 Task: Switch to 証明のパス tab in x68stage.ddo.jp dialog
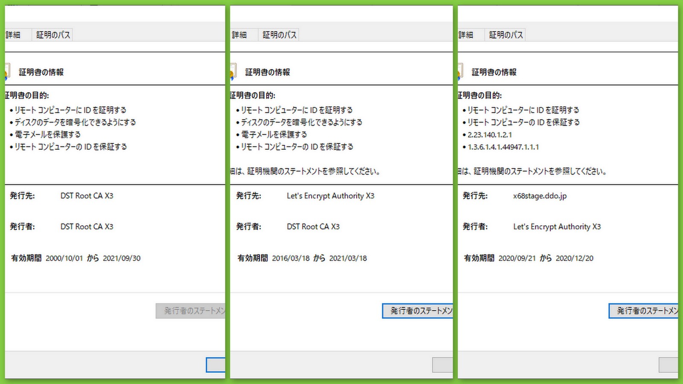(x=506, y=35)
